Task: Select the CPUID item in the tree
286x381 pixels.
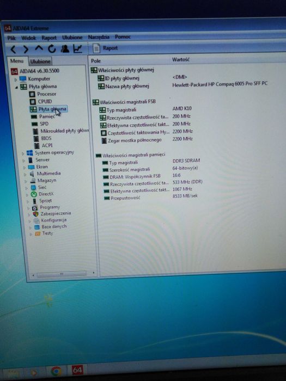Action: pos(45,101)
